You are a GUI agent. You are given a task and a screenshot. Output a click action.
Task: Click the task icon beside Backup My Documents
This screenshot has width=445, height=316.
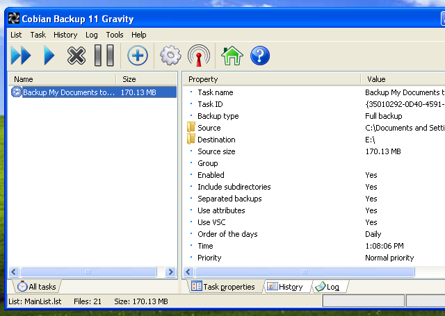pyautogui.click(x=17, y=92)
